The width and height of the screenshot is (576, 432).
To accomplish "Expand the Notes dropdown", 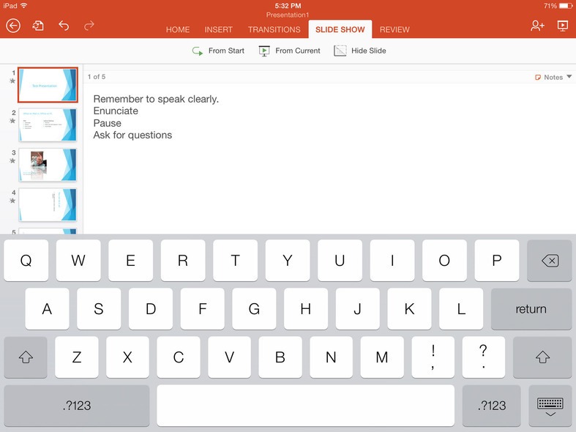I will click(553, 77).
